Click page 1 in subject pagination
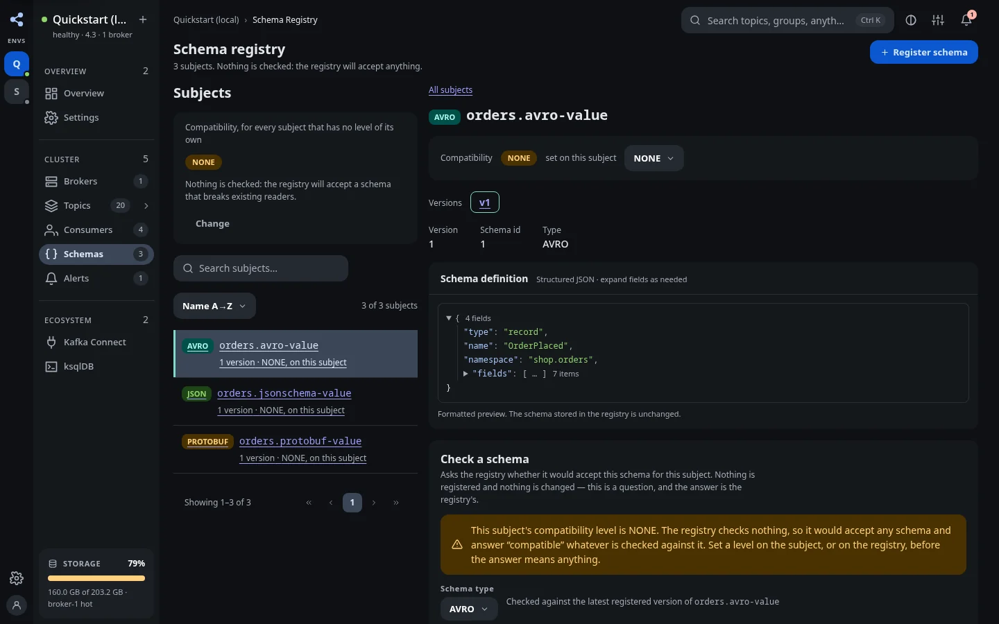Image resolution: width=999 pixels, height=624 pixels. click(352, 503)
